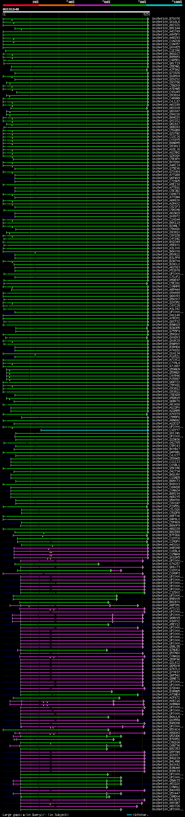The image size is (185, 817).
Task: Select label UniRef100_B7FQG6
Action: pos(166,535)
